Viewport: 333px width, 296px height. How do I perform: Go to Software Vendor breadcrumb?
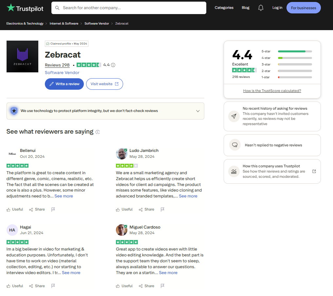click(x=97, y=24)
